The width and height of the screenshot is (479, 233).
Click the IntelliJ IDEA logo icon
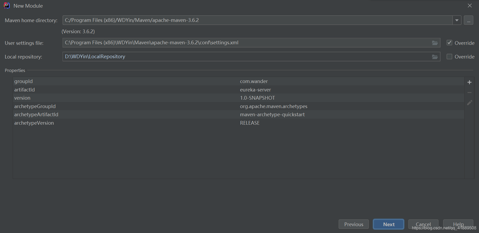[x=7, y=6]
